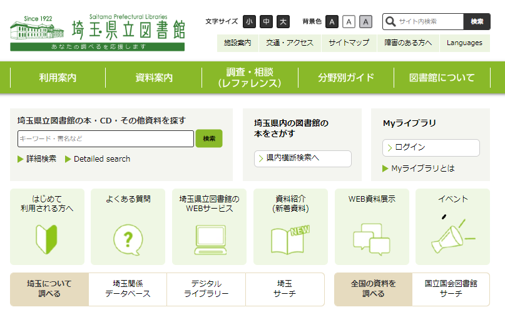Open the よくある質問 card

pos(128,227)
